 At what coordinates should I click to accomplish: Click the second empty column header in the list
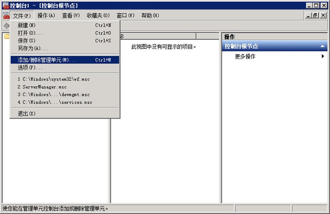point(208,36)
